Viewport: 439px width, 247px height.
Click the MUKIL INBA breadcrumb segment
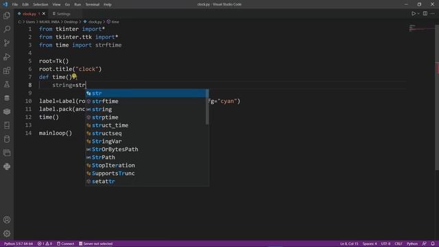pos(49,21)
